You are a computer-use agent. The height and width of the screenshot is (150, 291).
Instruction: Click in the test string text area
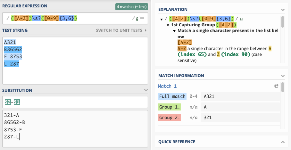coord(75,60)
